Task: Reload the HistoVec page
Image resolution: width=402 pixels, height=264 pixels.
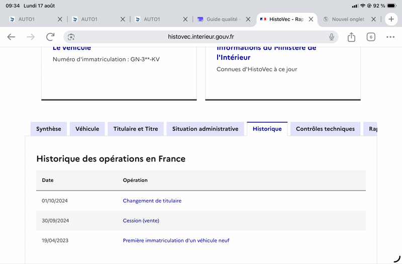Action: coord(50,37)
